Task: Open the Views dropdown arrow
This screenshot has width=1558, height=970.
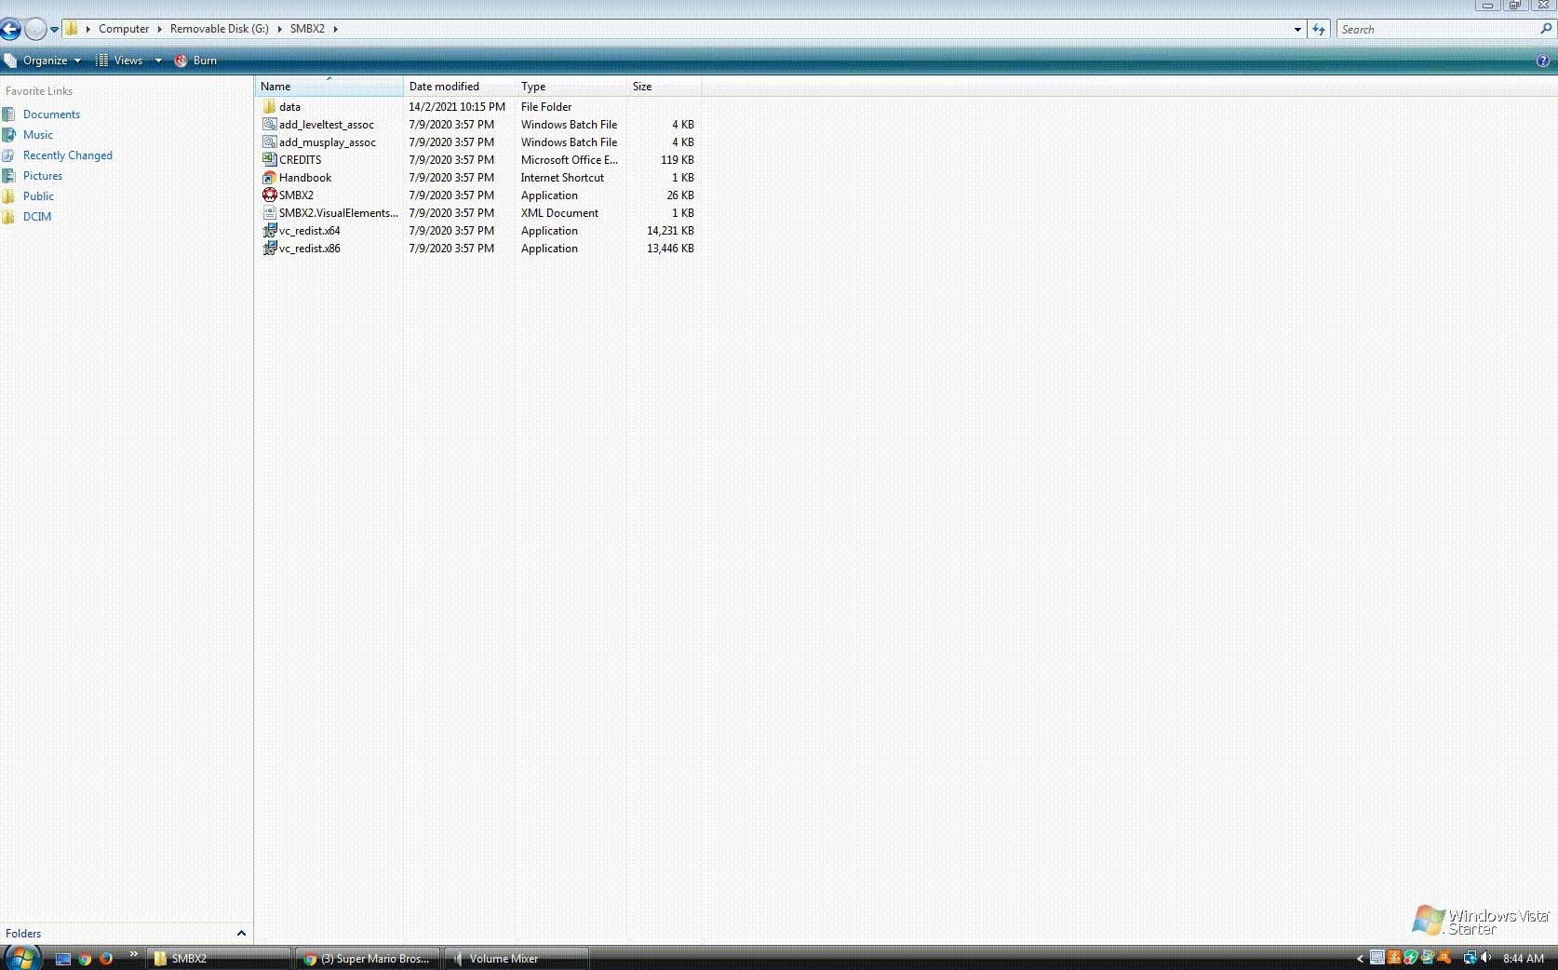Action: 158,61
